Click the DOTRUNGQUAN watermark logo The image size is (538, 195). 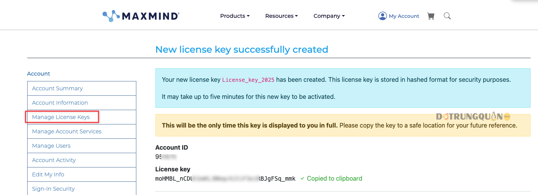(x=473, y=116)
